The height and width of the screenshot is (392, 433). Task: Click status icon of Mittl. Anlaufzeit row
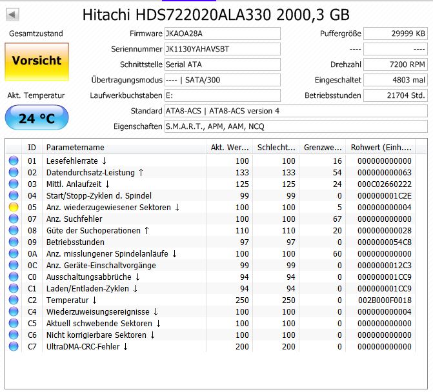(14, 184)
